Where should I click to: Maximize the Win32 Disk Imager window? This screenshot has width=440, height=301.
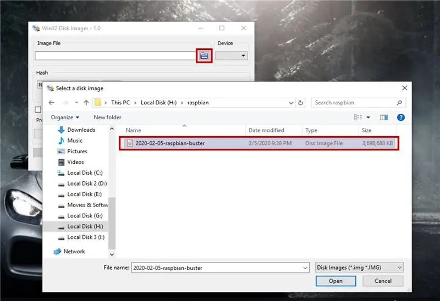[222, 28]
